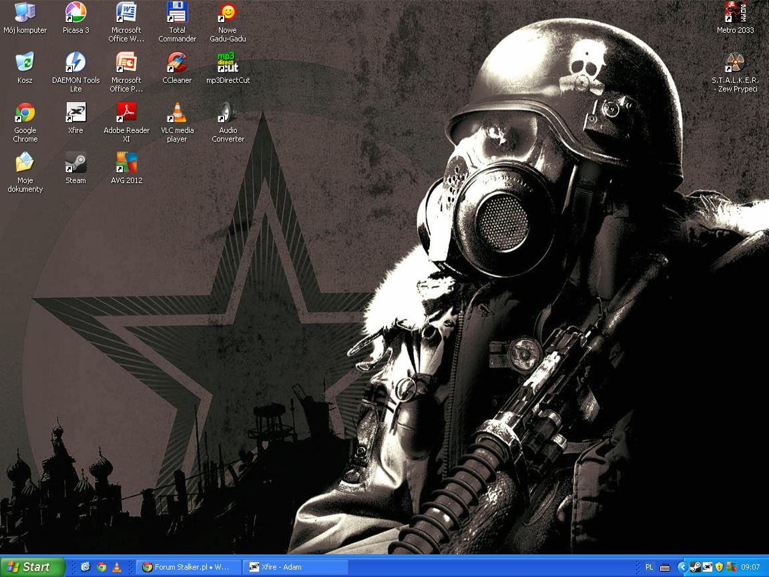Switch to the Forum Stalker.pl Chrome window
This screenshot has height=577, width=769.
click(x=189, y=567)
